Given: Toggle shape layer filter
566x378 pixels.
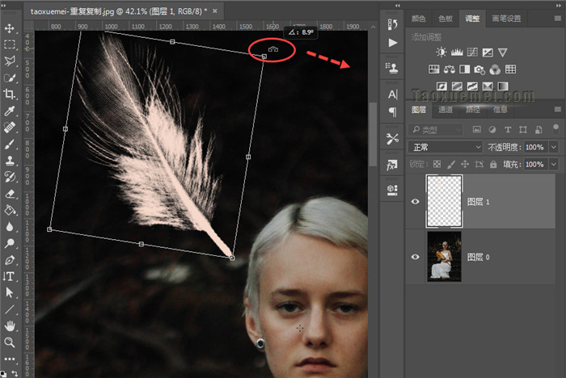Looking at the screenshot, I should tap(522, 129).
